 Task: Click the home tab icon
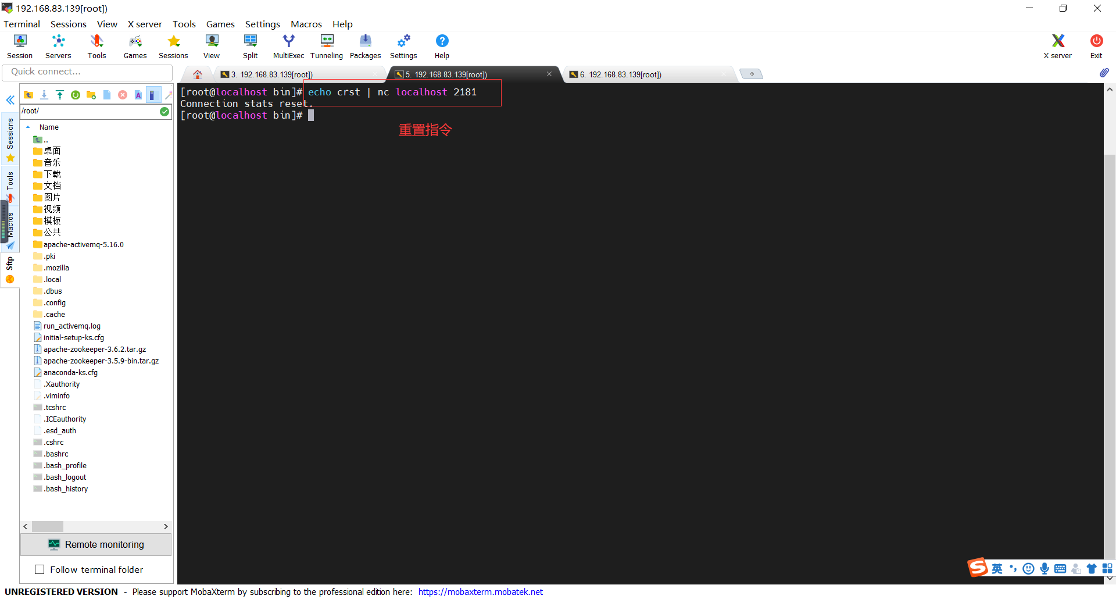coord(198,74)
